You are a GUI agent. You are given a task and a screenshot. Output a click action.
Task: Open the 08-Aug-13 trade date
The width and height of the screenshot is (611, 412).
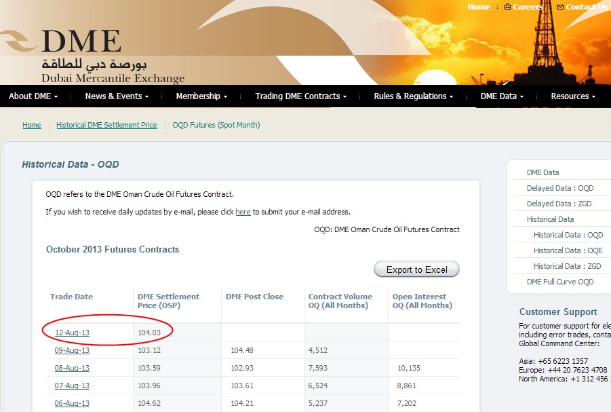pos(72,368)
